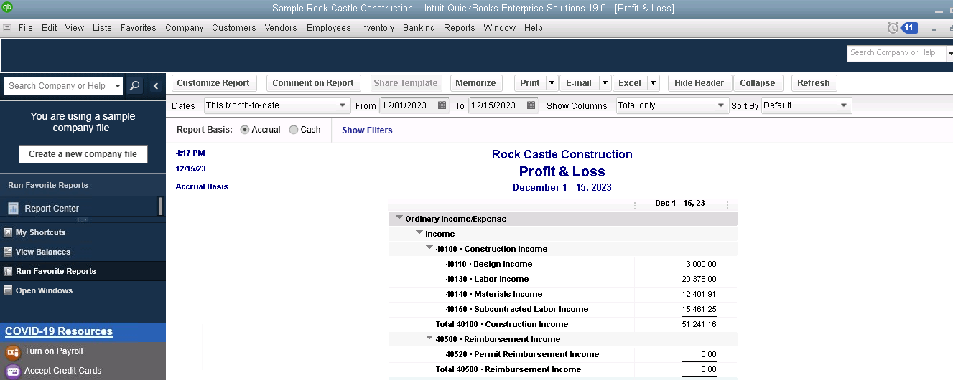This screenshot has height=380, width=953.
Task: Click the Turn on Payroll icon
Action: [12, 352]
